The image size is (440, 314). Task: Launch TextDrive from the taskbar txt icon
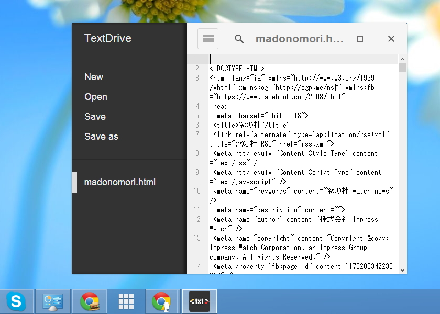[199, 301]
